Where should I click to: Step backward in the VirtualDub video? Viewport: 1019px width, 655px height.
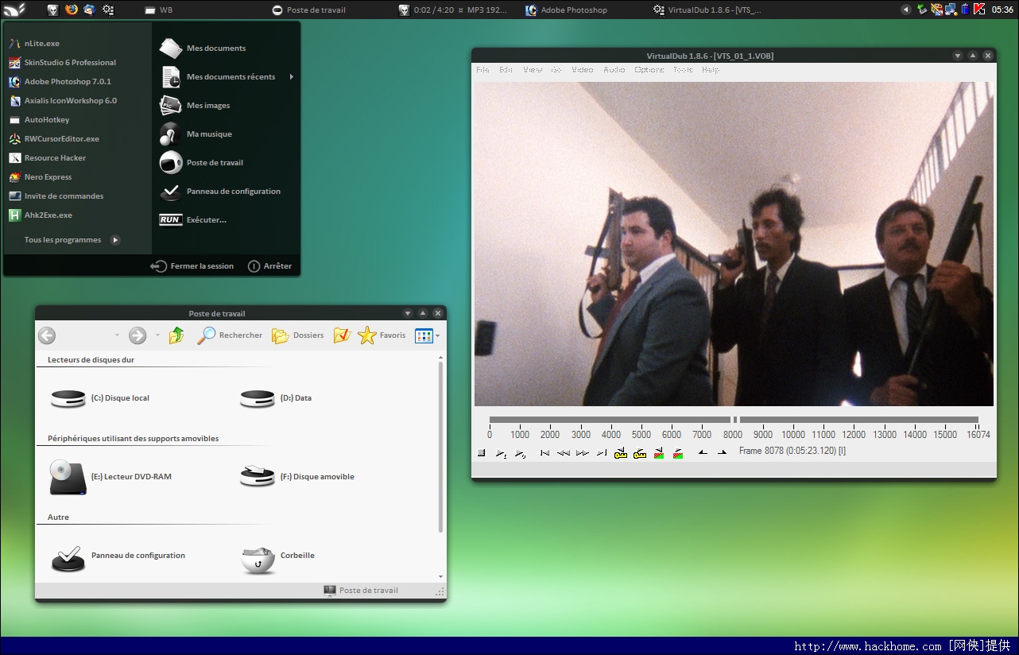click(564, 452)
